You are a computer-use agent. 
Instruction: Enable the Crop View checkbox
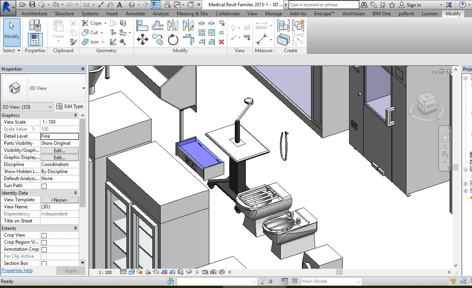pos(44,235)
